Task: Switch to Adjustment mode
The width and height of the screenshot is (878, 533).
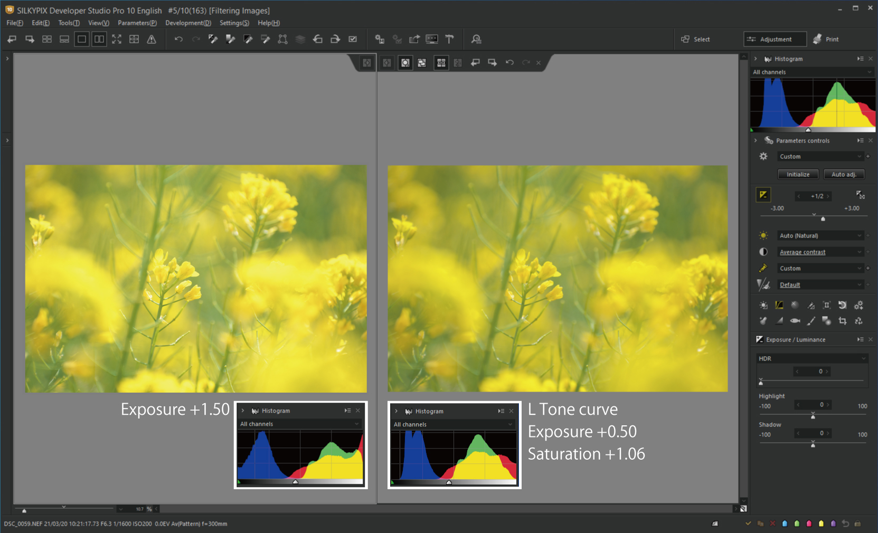Action: click(x=775, y=39)
